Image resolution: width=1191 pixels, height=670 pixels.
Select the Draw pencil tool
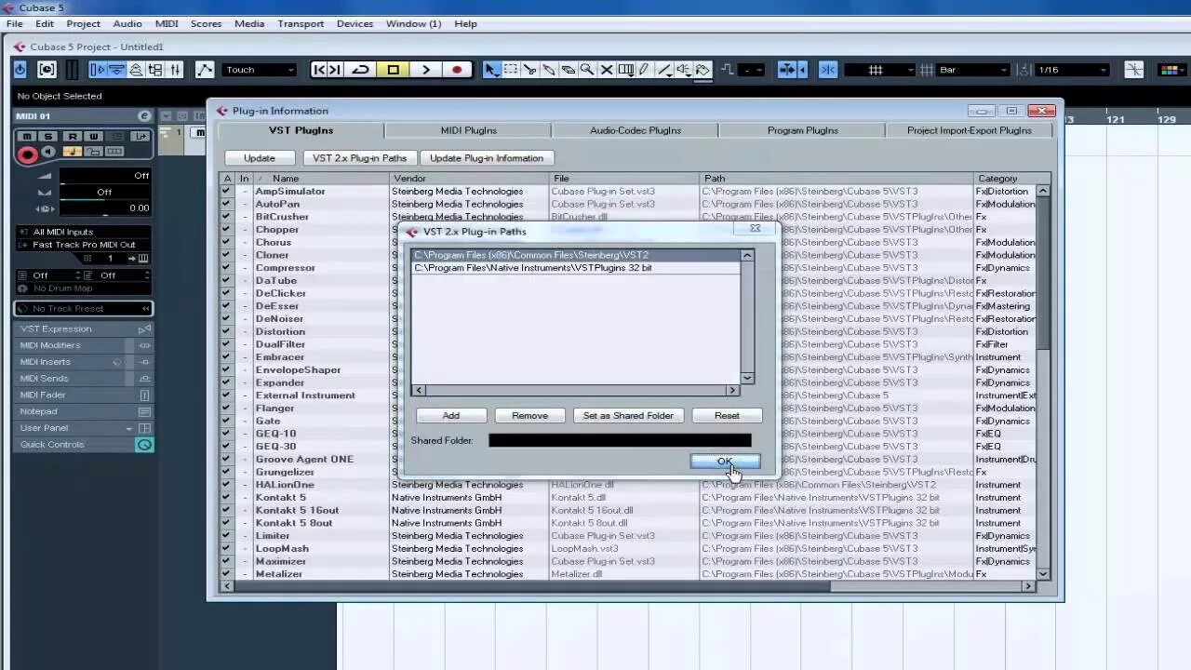point(644,70)
